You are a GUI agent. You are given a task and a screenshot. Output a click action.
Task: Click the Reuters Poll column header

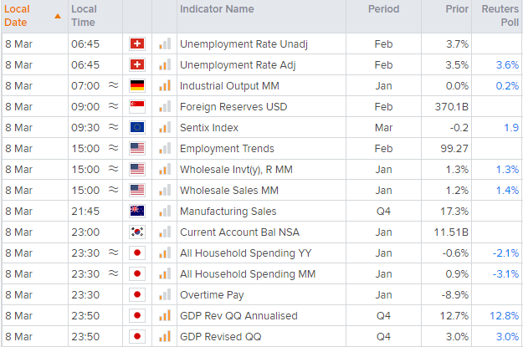click(500, 16)
